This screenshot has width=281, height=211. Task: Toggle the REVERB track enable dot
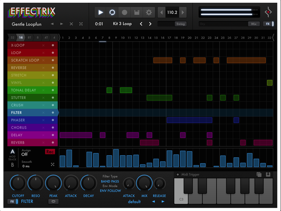53,142
